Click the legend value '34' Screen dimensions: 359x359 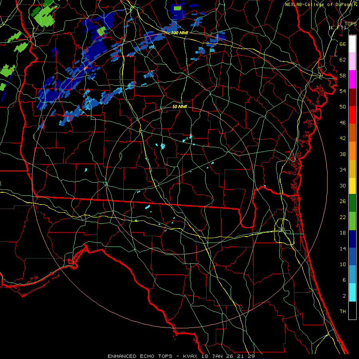(343, 170)
